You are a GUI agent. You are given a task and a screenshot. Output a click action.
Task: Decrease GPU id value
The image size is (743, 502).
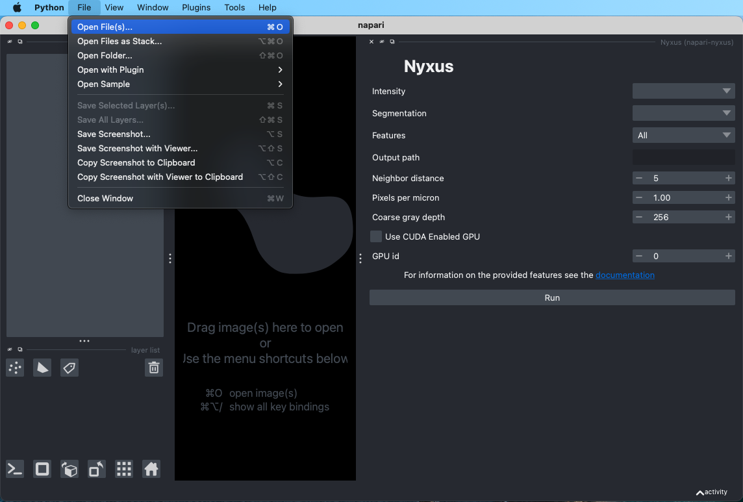639,256
